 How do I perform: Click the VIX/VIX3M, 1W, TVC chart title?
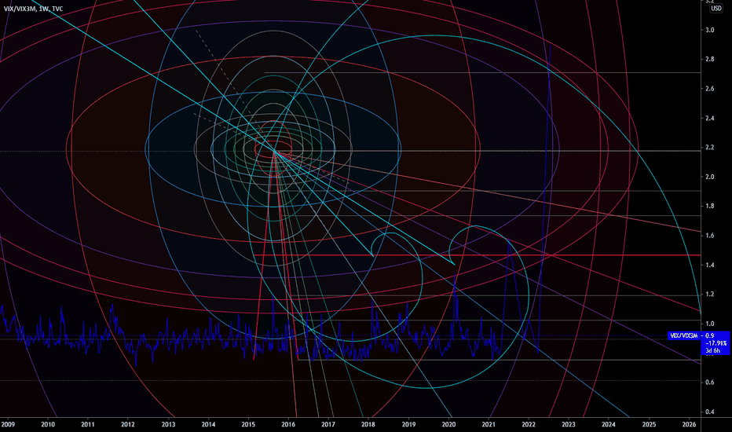coord(33,9)
